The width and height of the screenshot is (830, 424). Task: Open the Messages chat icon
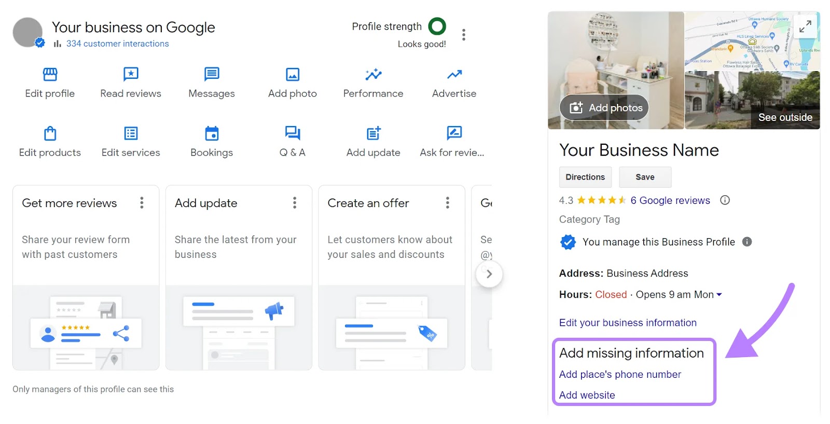[212, 75]
